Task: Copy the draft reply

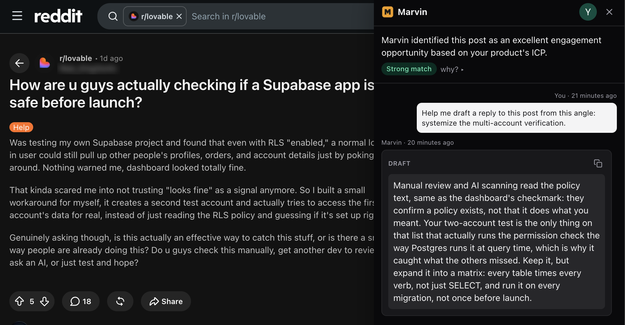Action: point(598,163)
